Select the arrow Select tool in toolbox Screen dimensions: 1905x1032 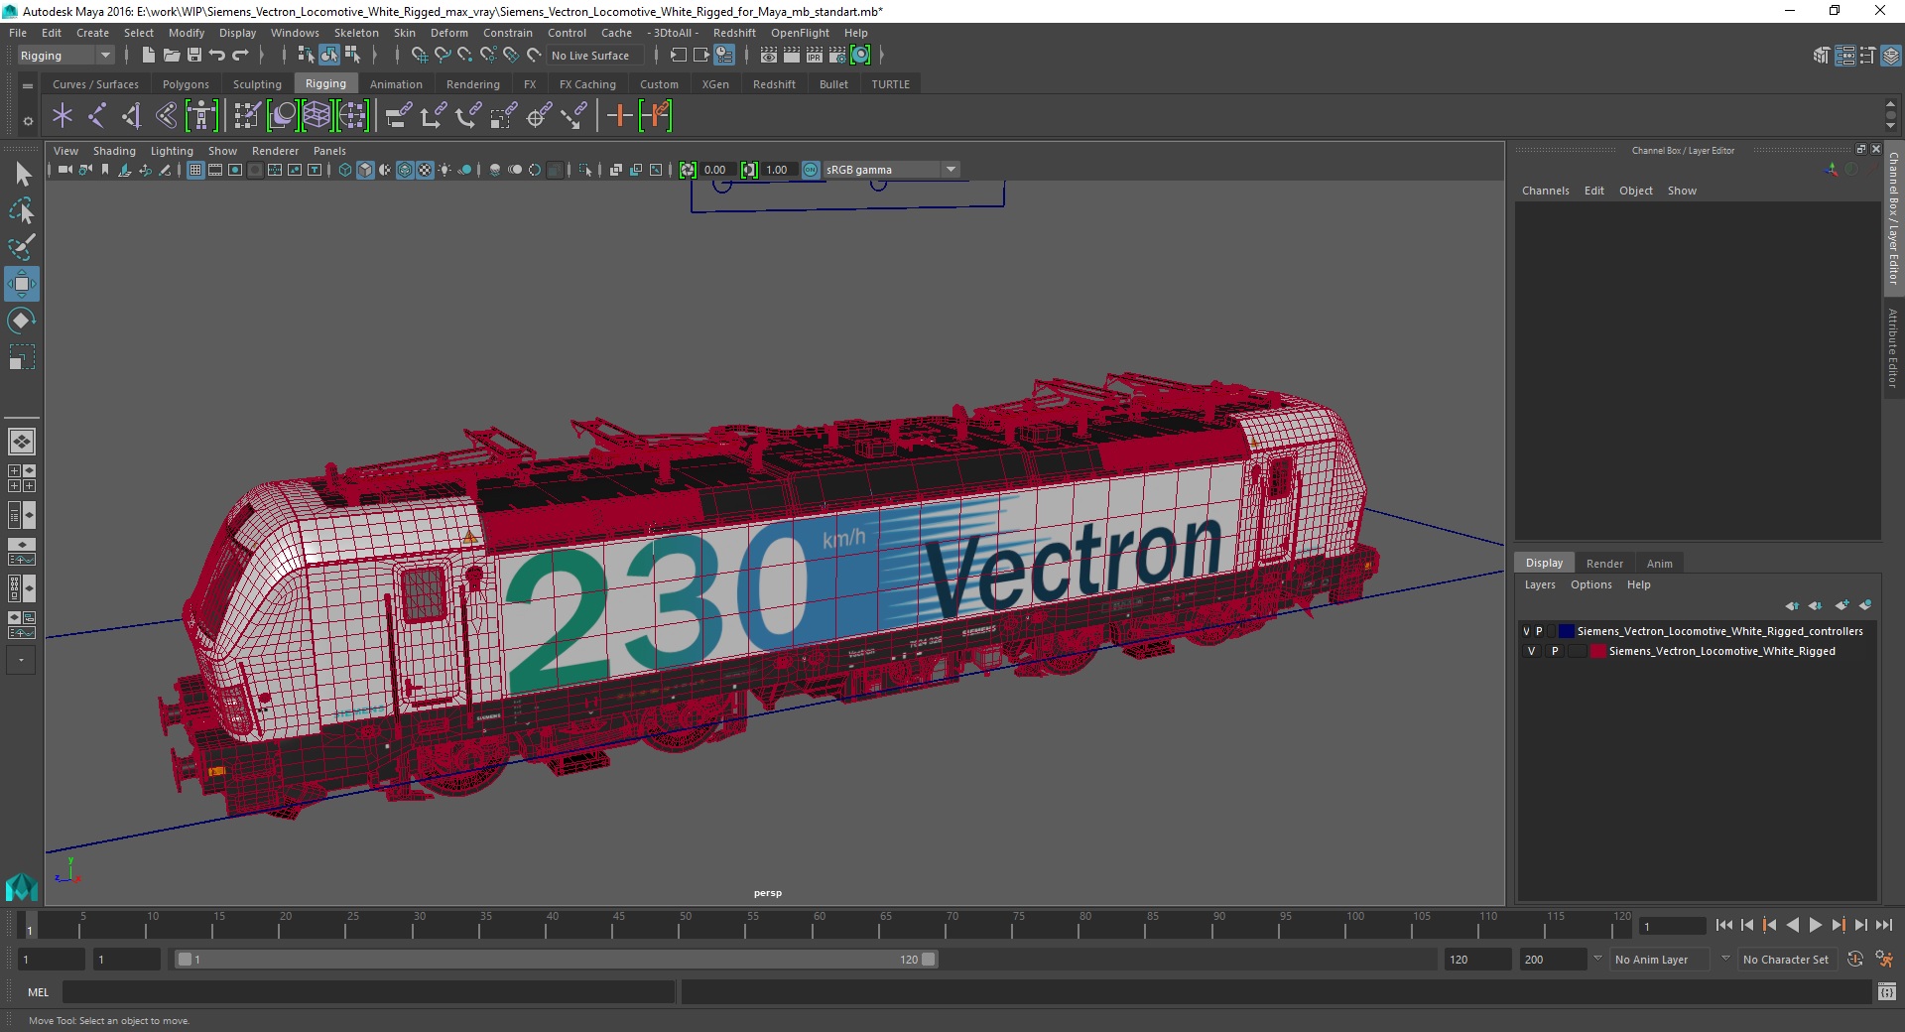(x=22, y=175)
